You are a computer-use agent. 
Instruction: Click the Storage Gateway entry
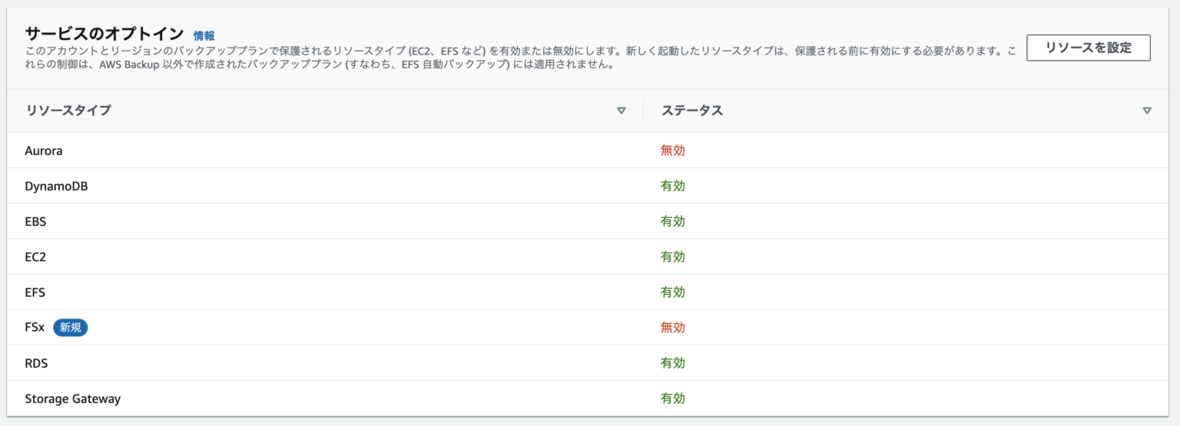point(72,398)
